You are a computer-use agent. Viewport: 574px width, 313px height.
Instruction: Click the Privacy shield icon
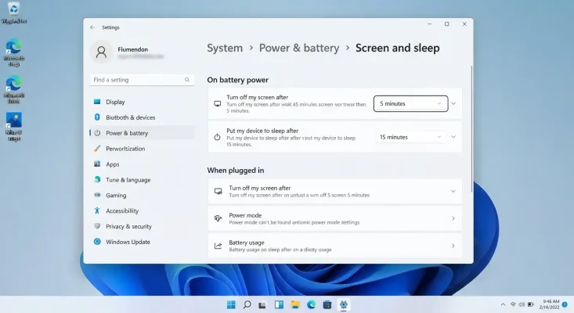click(97, 226)
